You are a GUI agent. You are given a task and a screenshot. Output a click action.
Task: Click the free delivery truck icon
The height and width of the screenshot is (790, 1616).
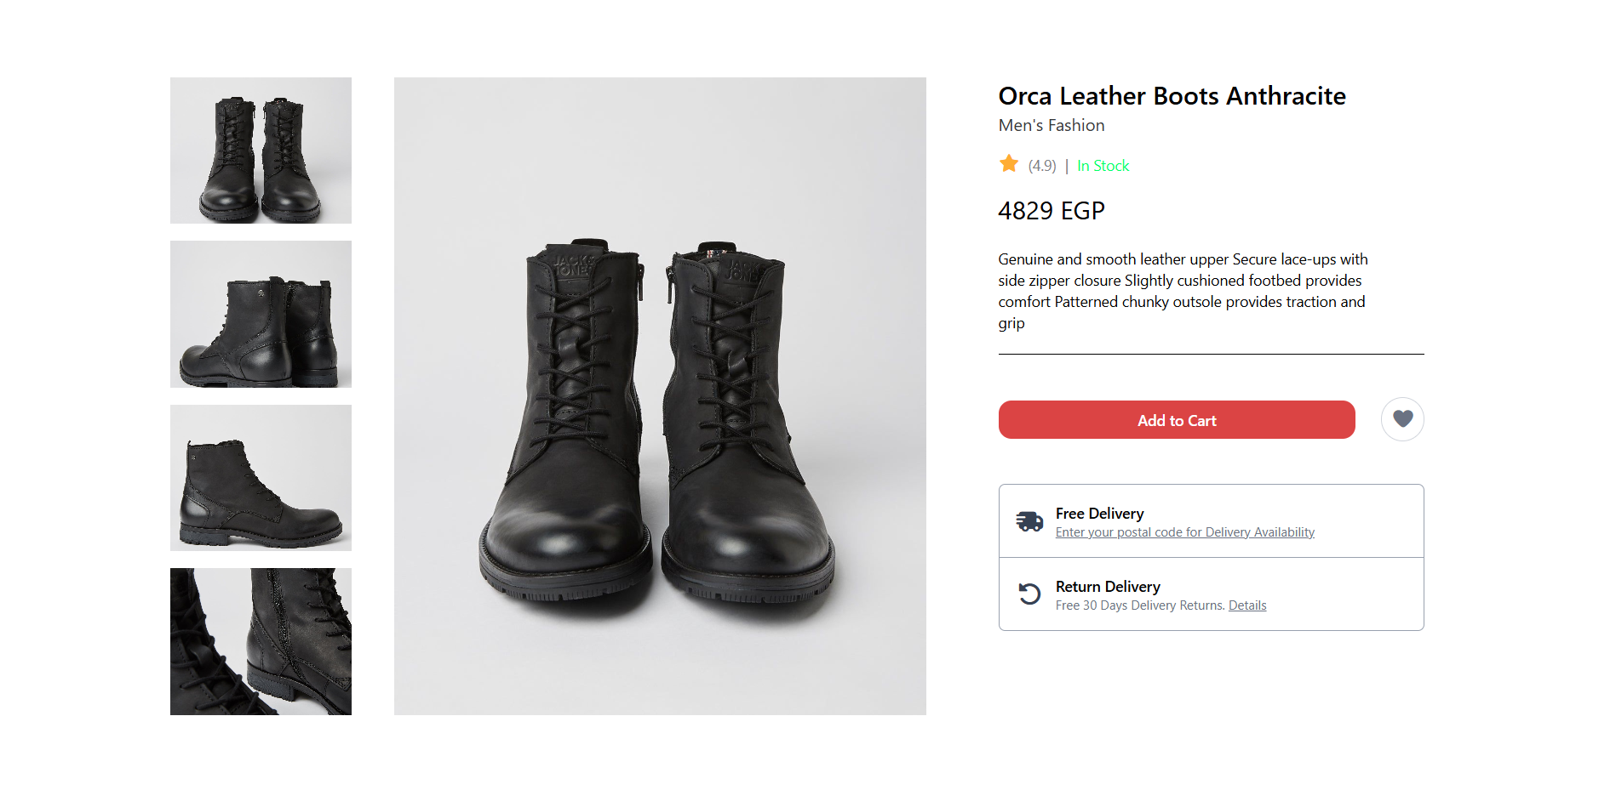(1029, 521)
